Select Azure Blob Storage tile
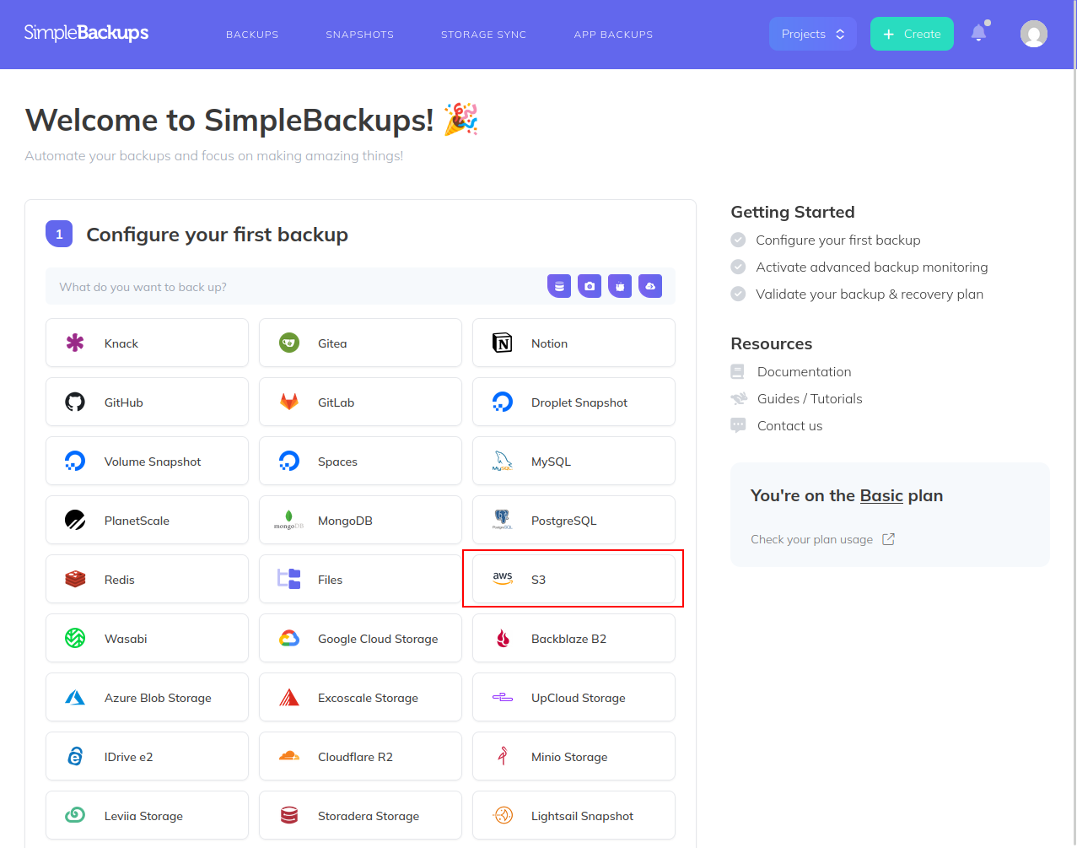Image resolution: width=1077 pixels, height=848 pixels. click(x=147, y=697)
